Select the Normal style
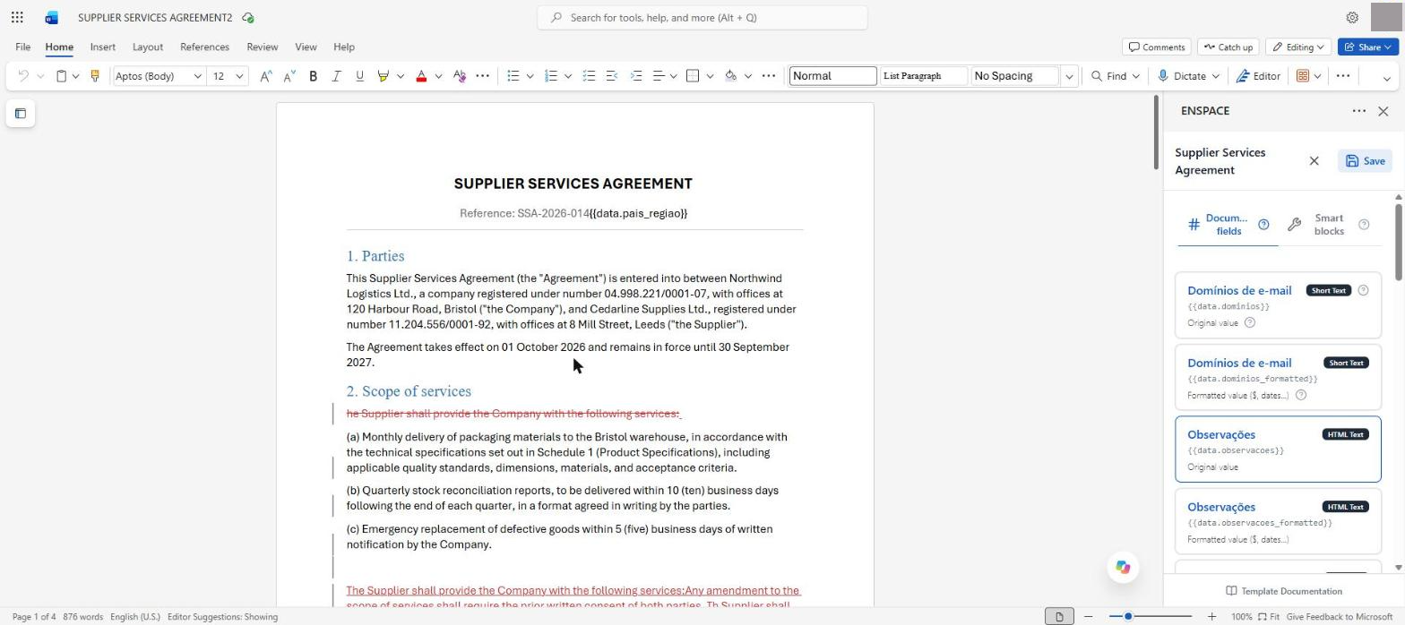The image size is (1405, 625). pyautogui.click(x=832, y=76)
